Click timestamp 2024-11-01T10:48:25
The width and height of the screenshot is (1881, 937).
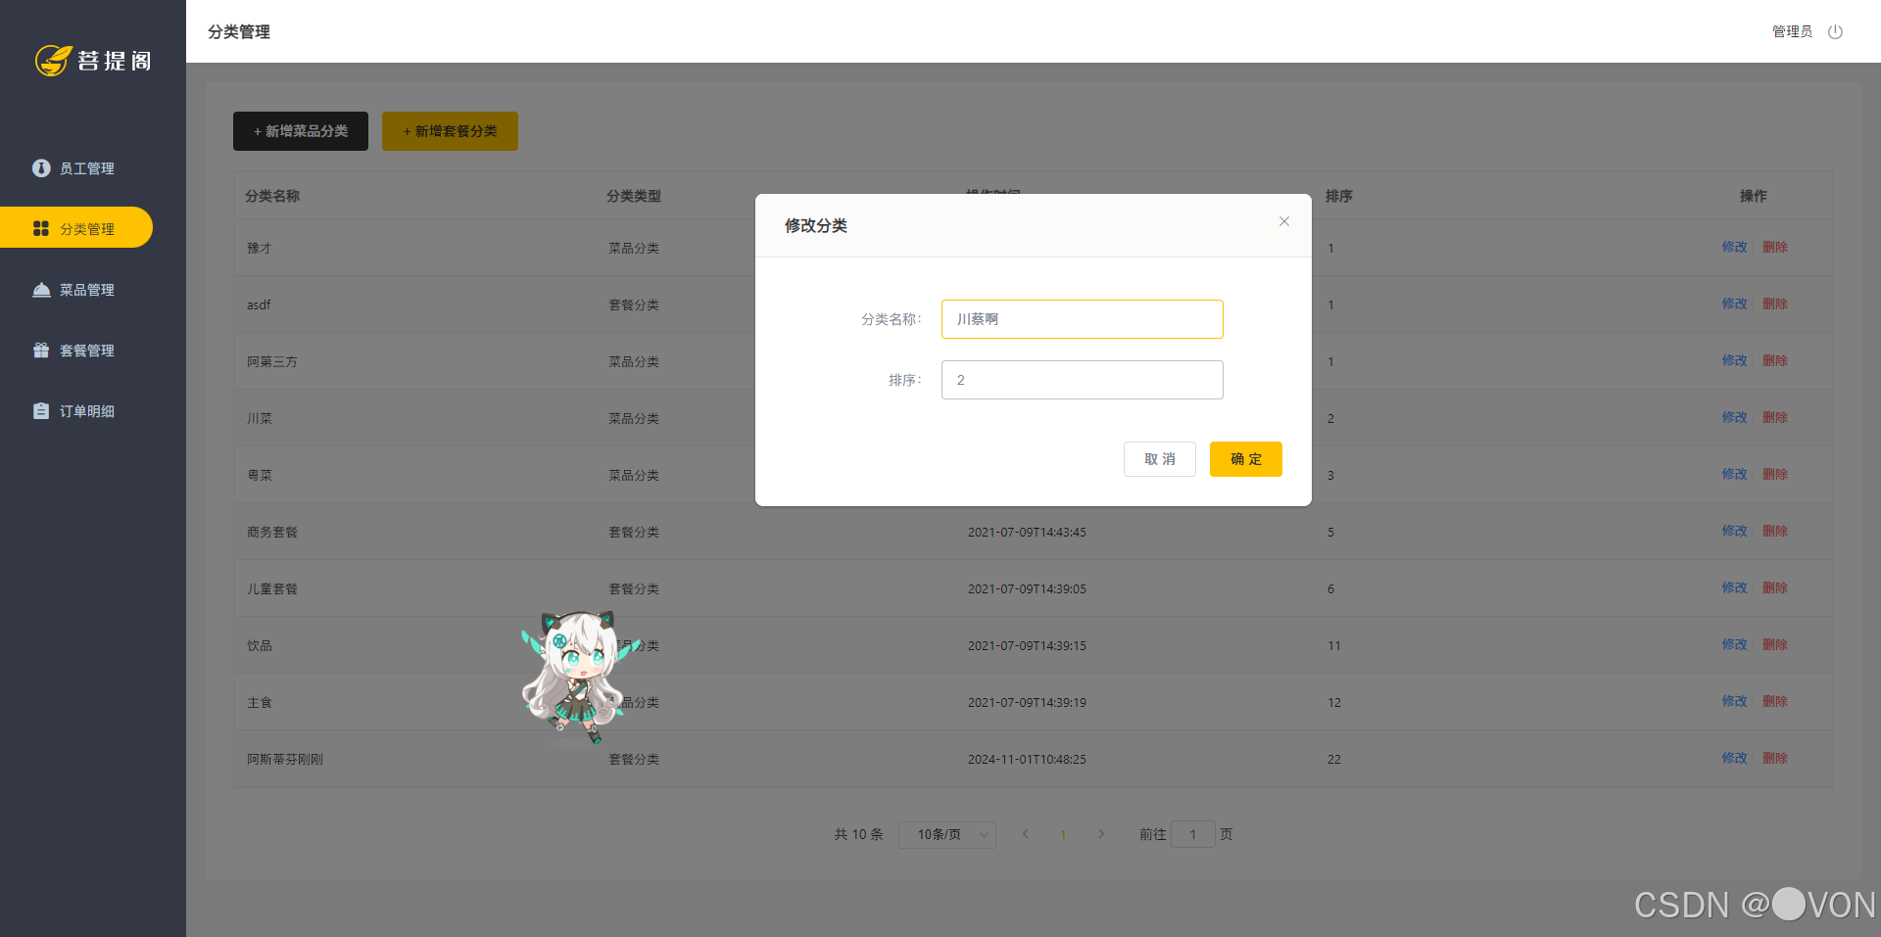(1027, 759)
